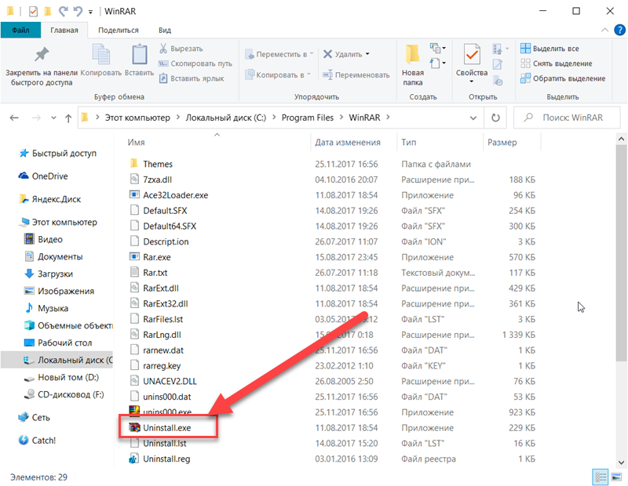The height and width of the screenshot is (486, 628).
Task: Click Вставить ярлык command
Action: pyautogui.click(x=192, y=78)
